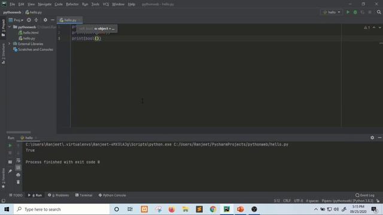Open Firefox from taskbar
383x215 pixels.
click(x=172, y=209)
